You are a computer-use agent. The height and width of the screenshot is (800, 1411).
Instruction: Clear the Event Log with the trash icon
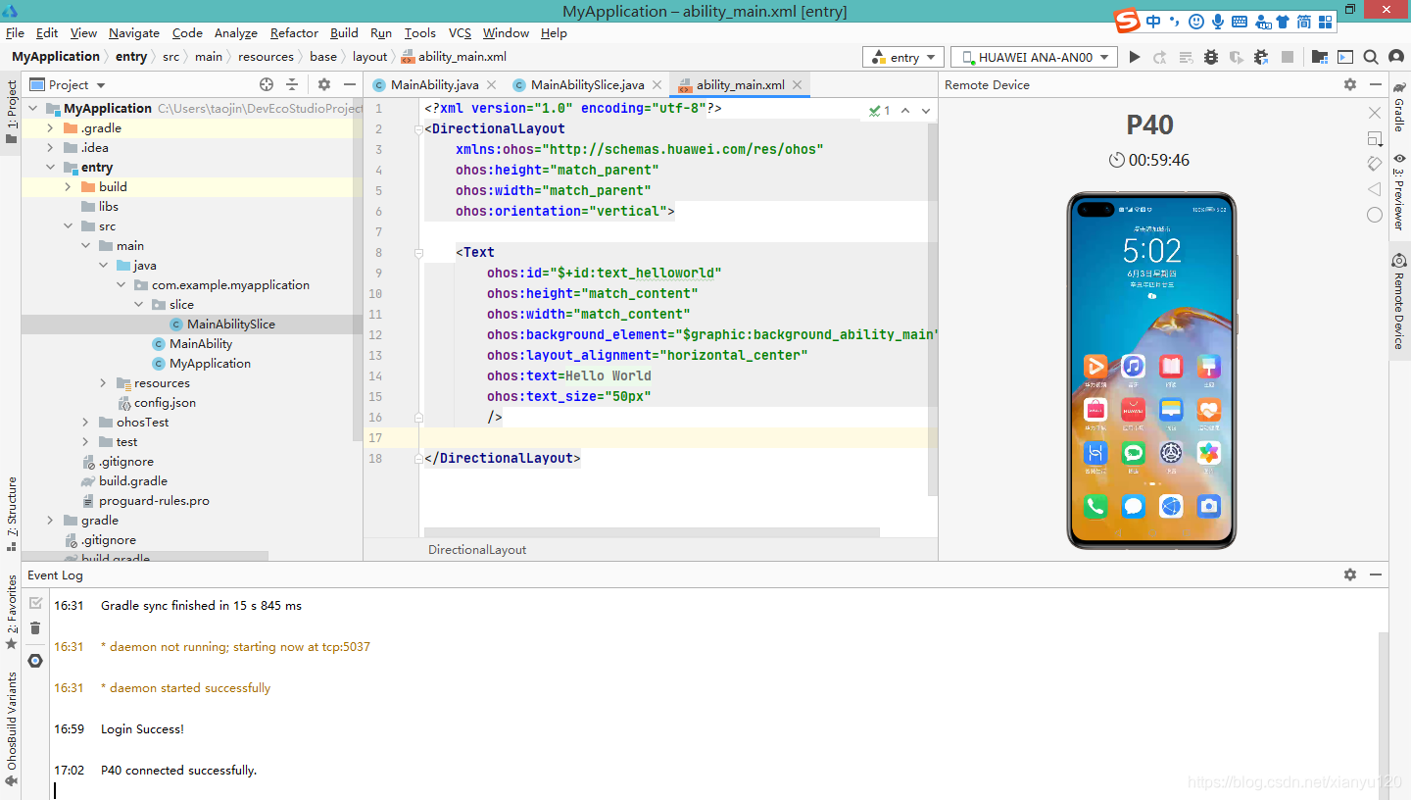[x=35, y=628]
